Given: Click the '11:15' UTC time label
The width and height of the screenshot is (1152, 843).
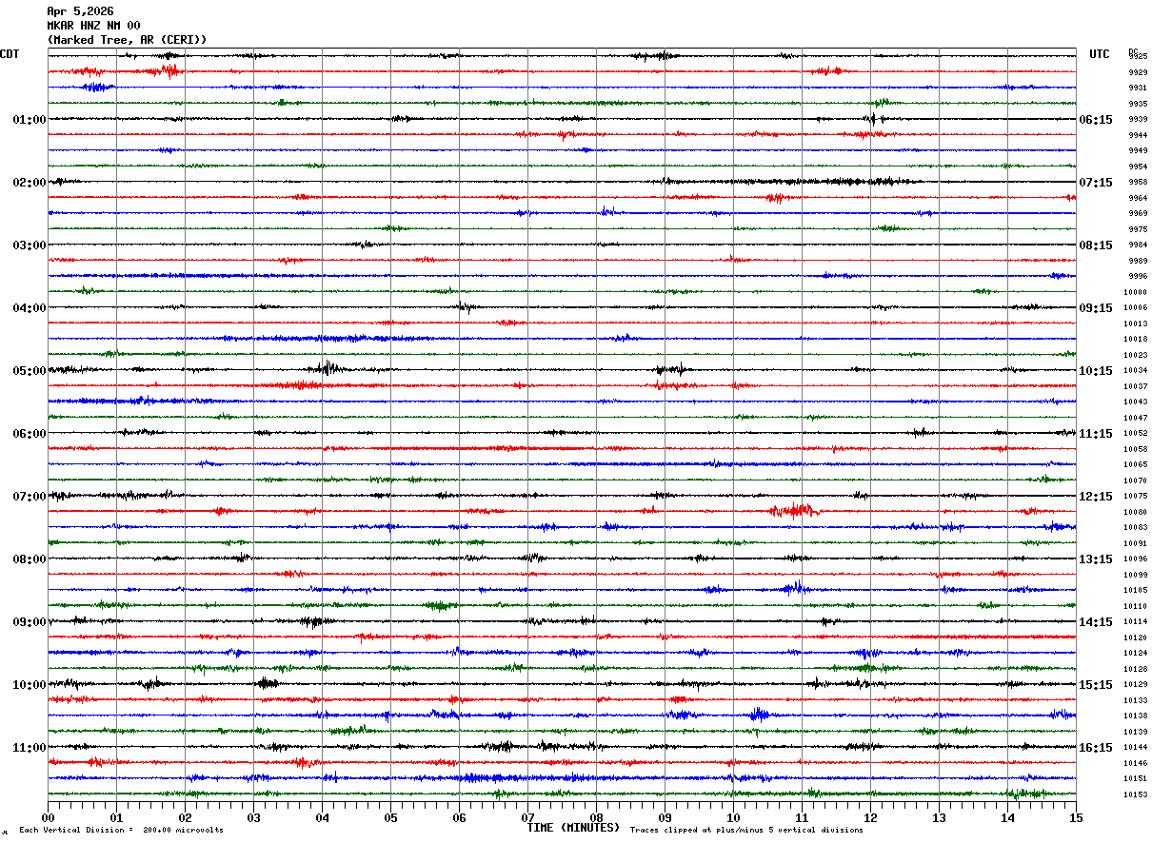Looking at the screenshot, I should coord(1096,434).
